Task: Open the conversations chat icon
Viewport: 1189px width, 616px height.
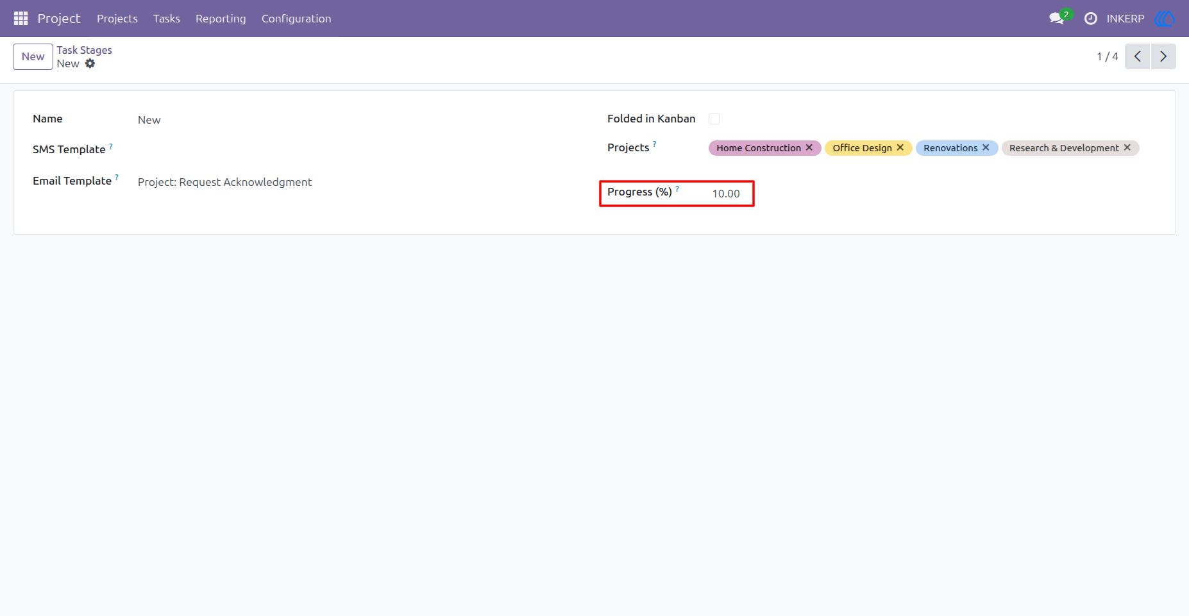Action: click(x=1056, y=19)
